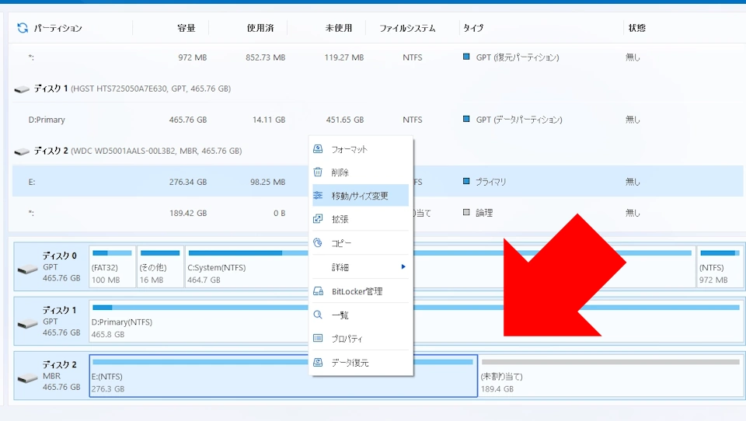Open BitLocker管理 from the menu

(x=361, y=291)
